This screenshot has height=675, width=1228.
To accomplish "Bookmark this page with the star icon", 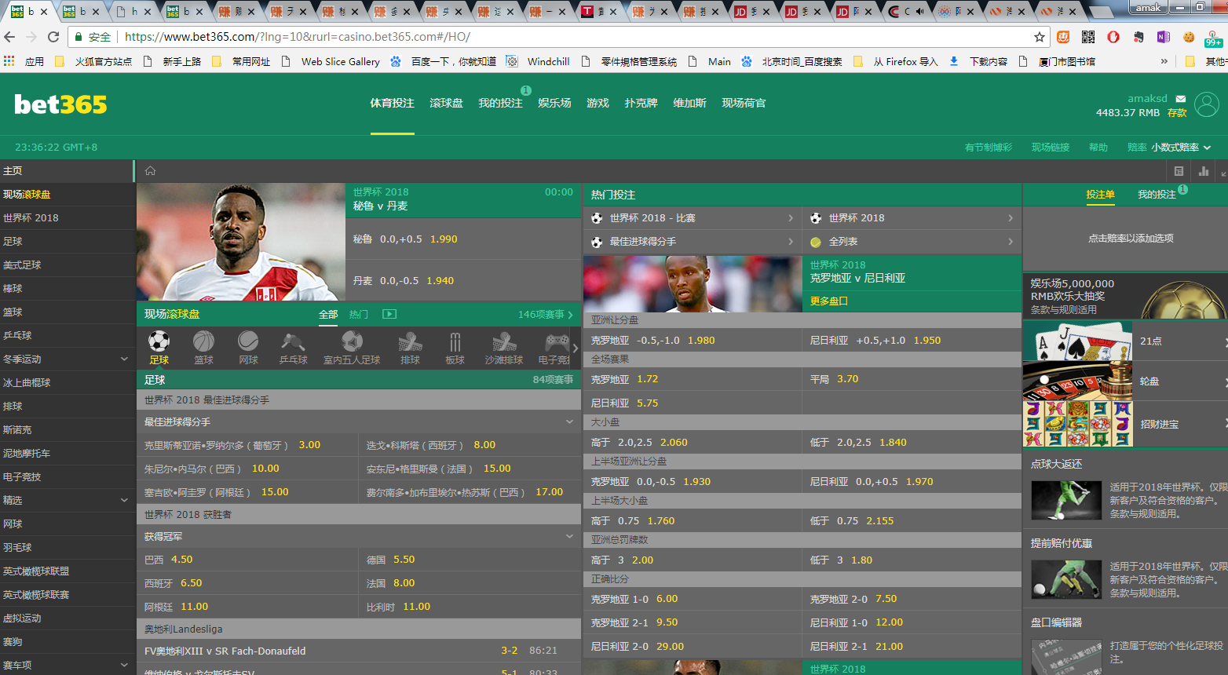I will (x=1040, y=37).
